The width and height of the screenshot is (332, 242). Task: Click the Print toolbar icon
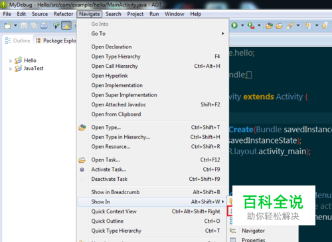pos(44,26)
